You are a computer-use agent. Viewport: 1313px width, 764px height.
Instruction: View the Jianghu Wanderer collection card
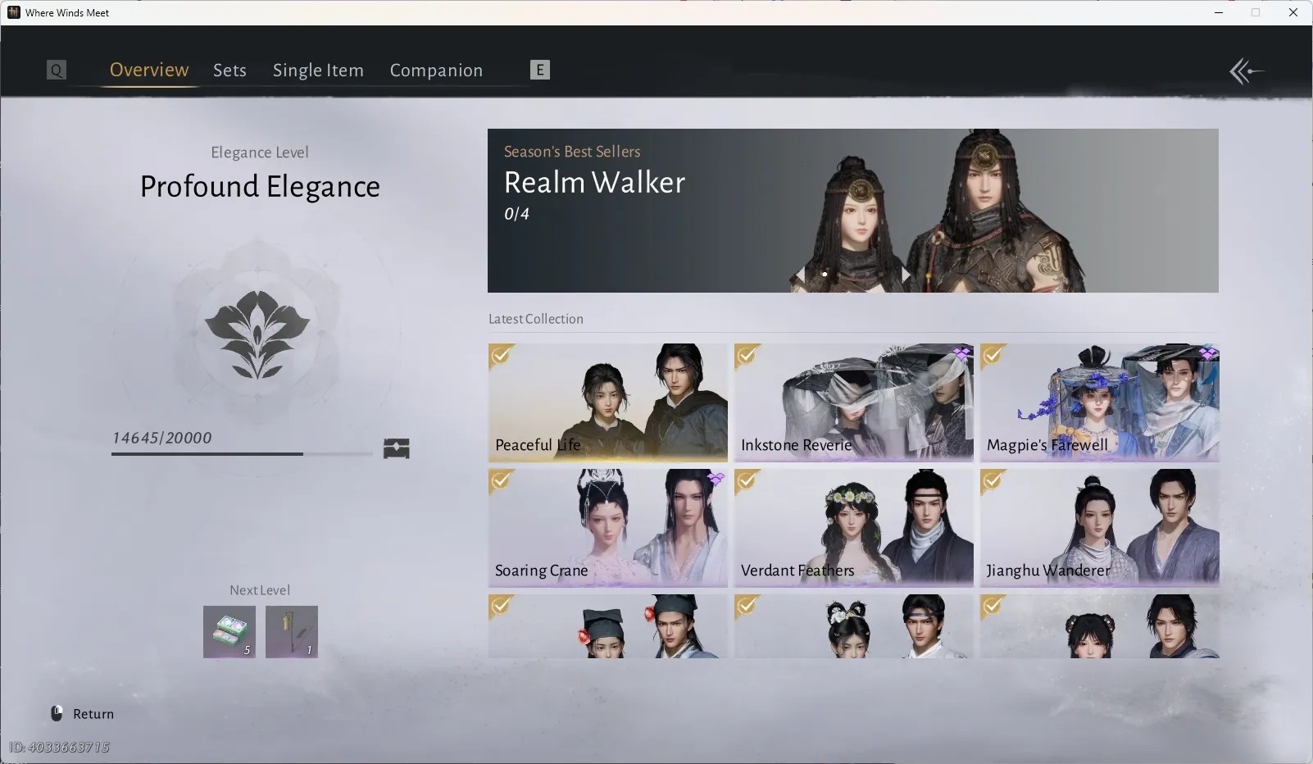point(1100,527)
